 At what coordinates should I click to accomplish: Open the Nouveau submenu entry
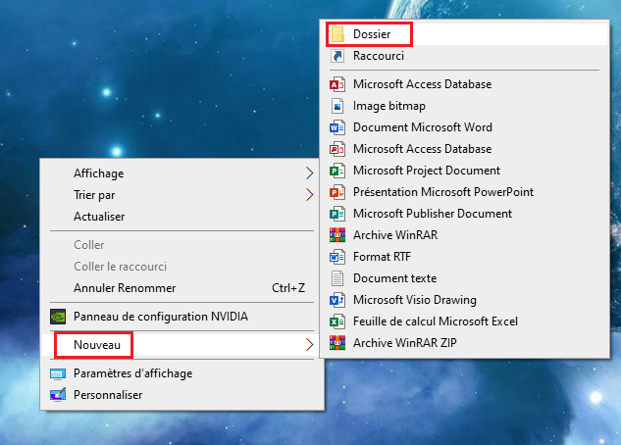coord(183,345)
